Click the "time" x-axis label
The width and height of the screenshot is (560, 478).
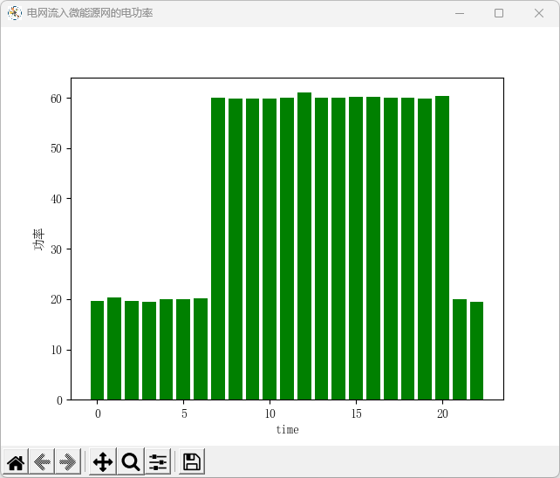287,429
